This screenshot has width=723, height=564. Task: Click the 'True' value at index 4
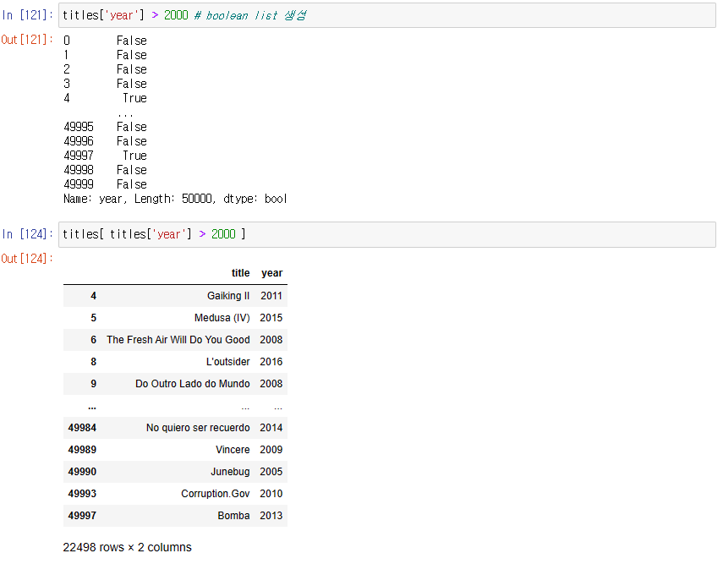coord(134,98)
